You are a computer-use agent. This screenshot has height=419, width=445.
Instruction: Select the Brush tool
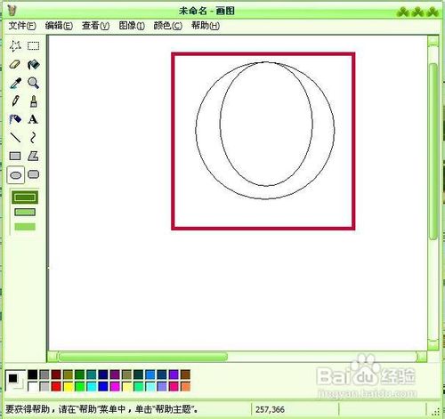[x=33, y=101]
